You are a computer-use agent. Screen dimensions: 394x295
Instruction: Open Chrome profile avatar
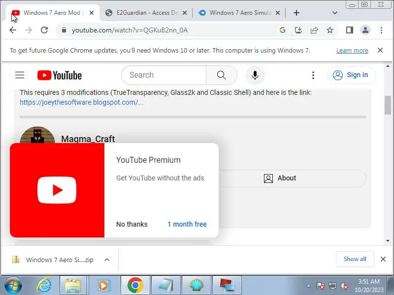pos(365,30)
